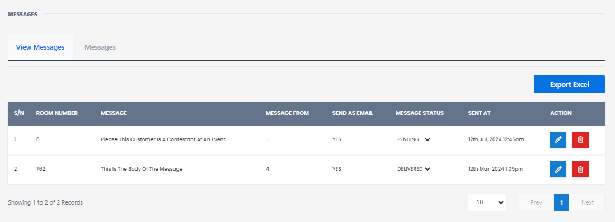Image resolution: width=615 pixels, height=222 pixels.
Task: Click the date 12th Mar, 2024 1:05pm
Action: point(496,169)
